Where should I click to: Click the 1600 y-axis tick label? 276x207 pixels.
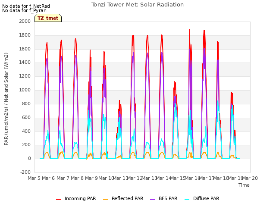tap(25, 49)
